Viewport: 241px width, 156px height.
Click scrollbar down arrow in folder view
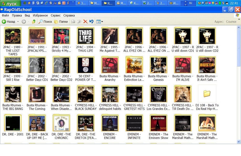(x=239, y=142)
